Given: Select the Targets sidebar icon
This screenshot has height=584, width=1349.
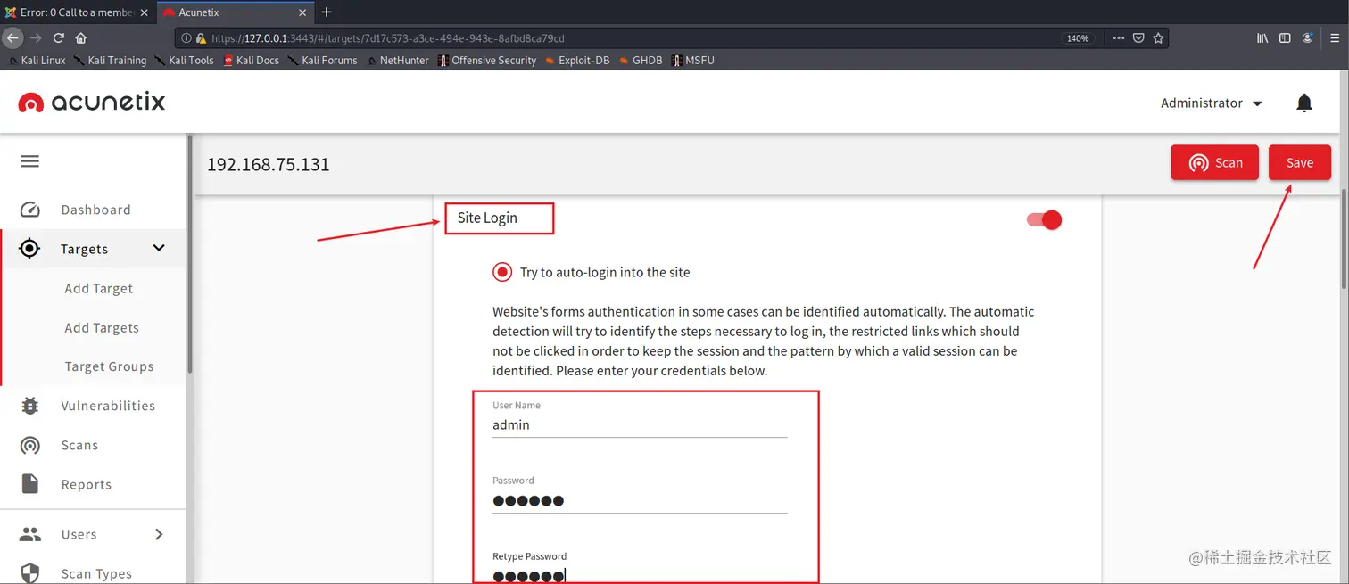Looking at the screenshot, I should (29, 248).
